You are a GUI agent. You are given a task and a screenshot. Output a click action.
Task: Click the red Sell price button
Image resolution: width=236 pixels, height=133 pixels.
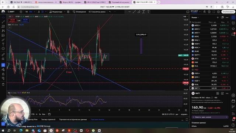point(12,21)
